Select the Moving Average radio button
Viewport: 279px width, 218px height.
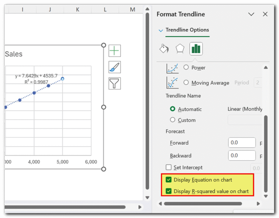pyautogui.click(x=186, y=82)
